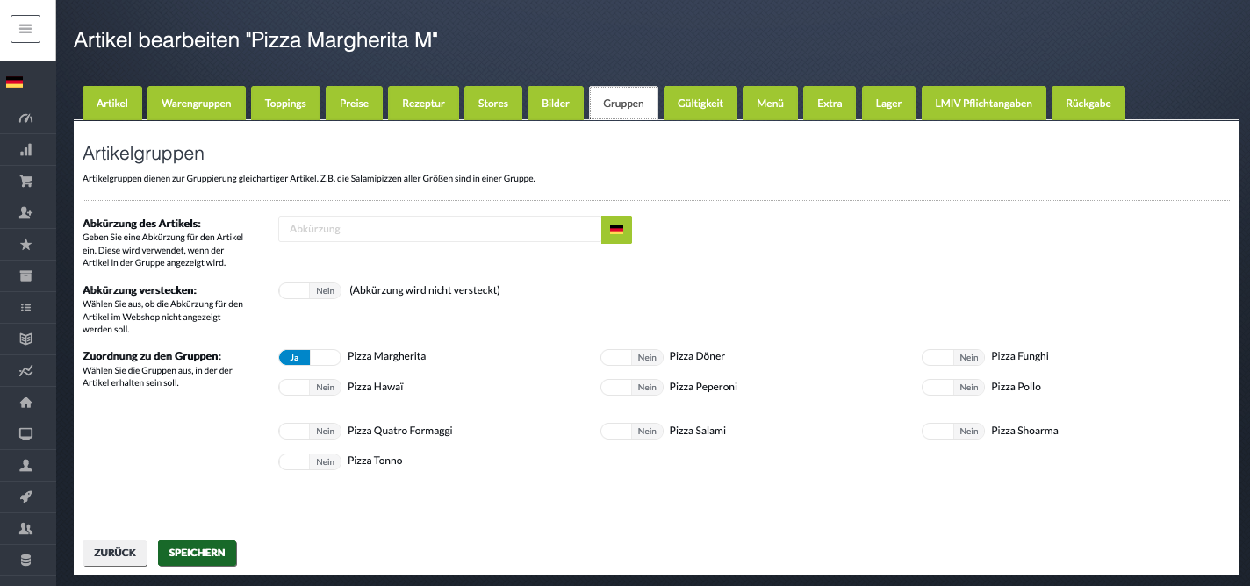Go to the Rezeptur tab
The width and height of the screenshot is (1250, 586).
point(423,103)
